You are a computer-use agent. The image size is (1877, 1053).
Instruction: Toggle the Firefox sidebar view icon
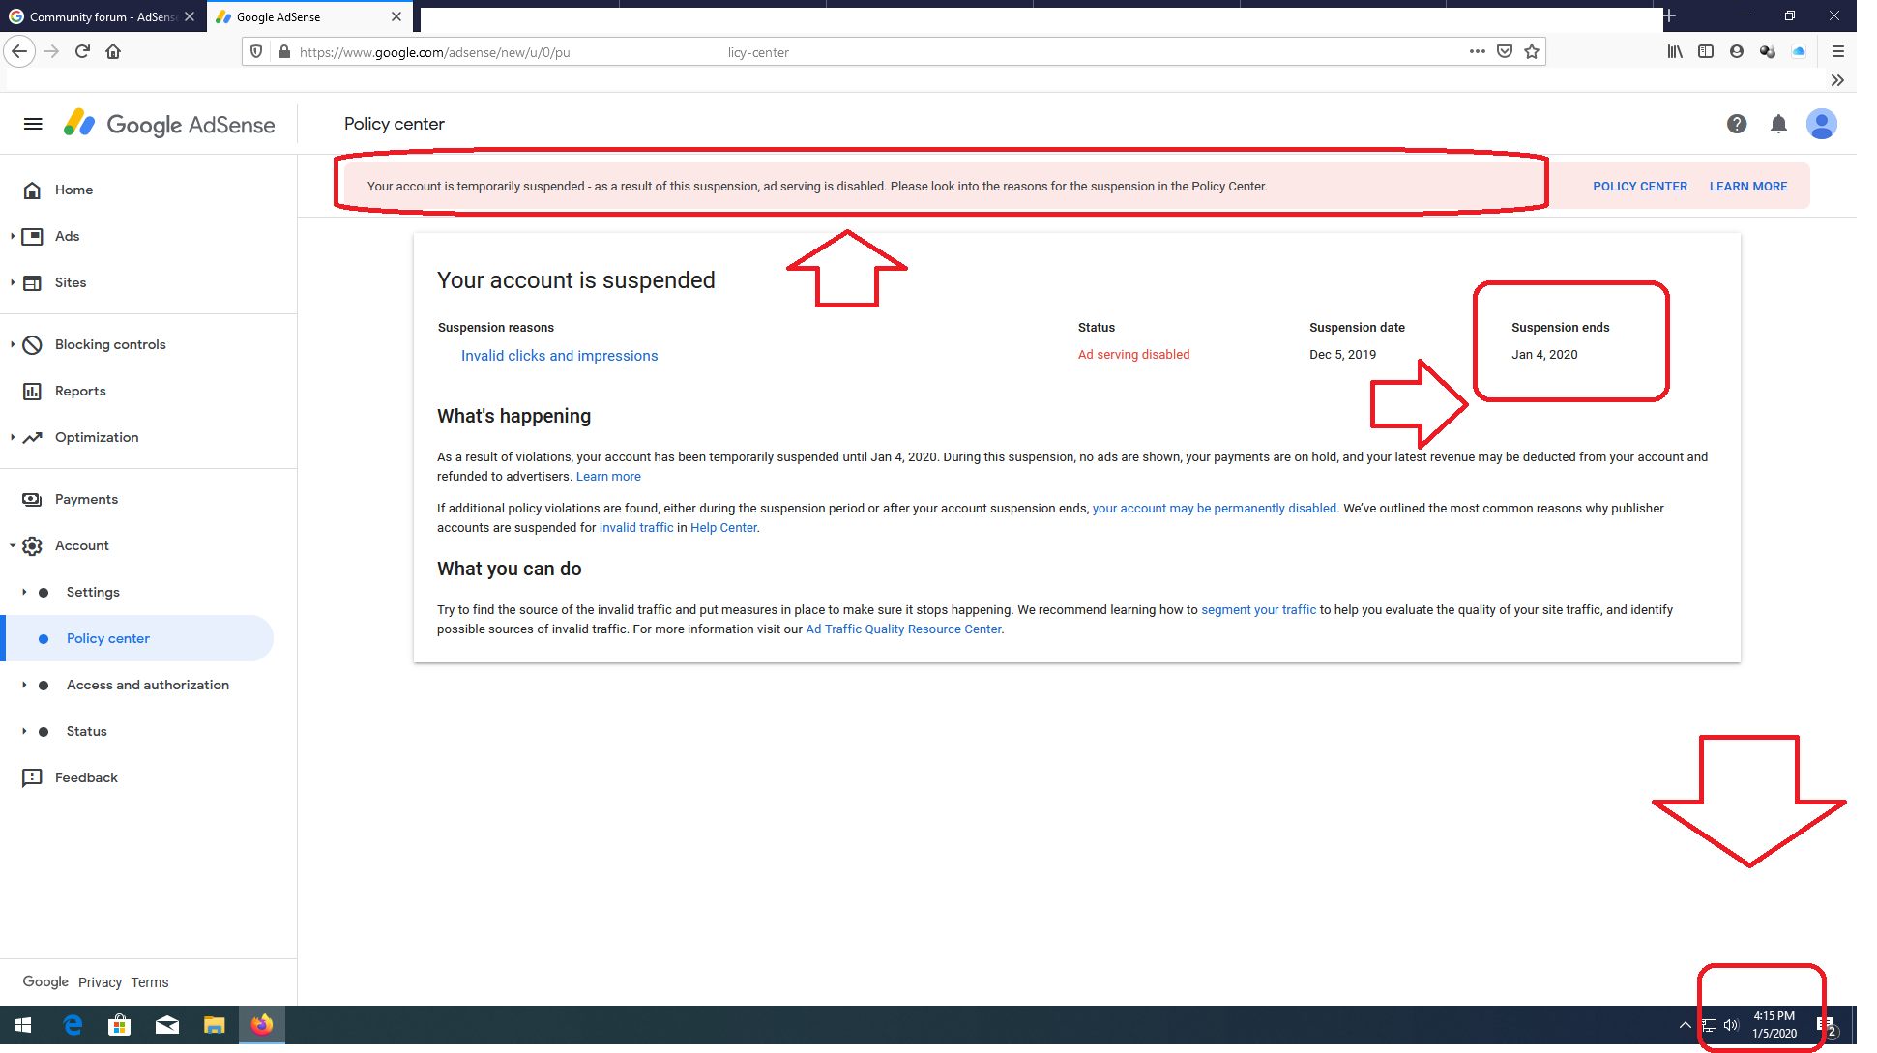[x=1706, y=51]
